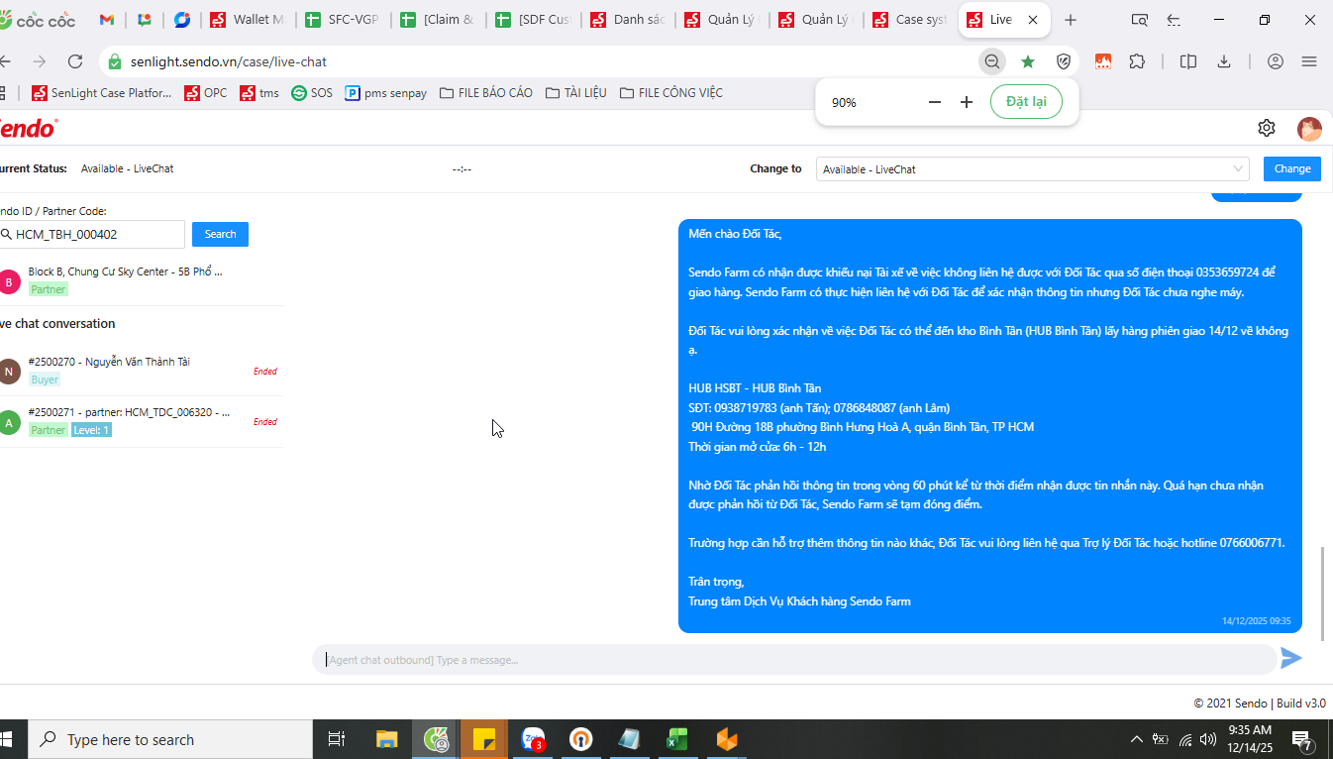
Task: Open the browser profile icon
Action: [x=1276, y=61]
